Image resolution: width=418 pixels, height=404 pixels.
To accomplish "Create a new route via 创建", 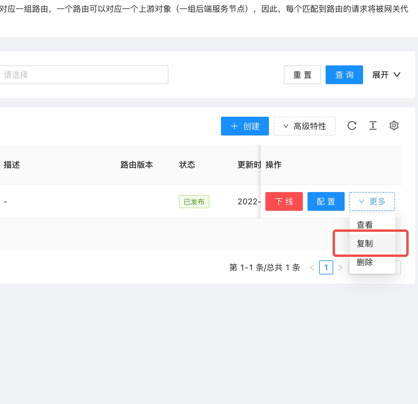I will click(x=245, y=126).
